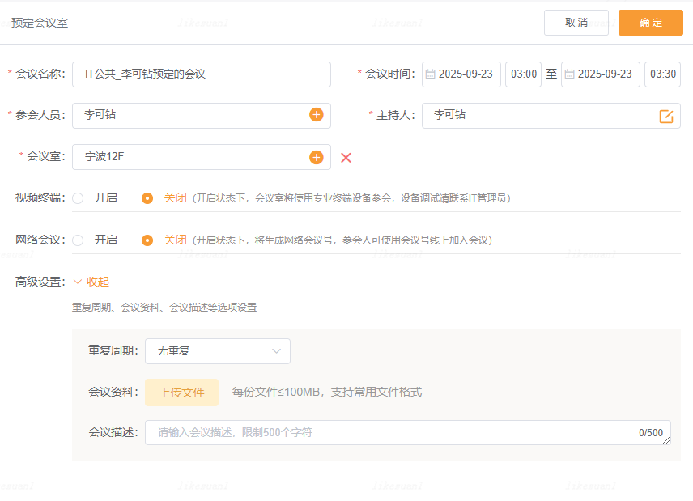693x501 pixels.
Task: Remove the 宁波12F room with red X
Action: tap(346, 157)
